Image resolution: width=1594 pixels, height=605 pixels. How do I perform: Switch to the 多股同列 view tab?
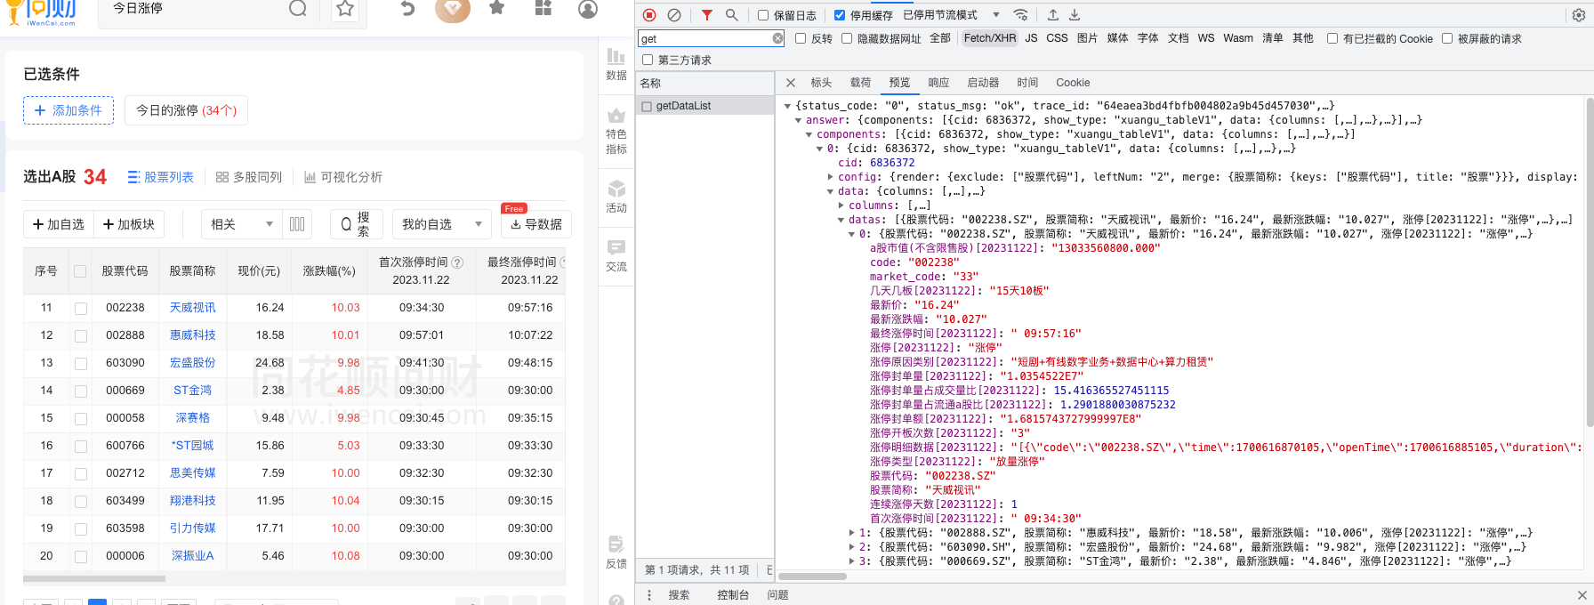(249, 177)
